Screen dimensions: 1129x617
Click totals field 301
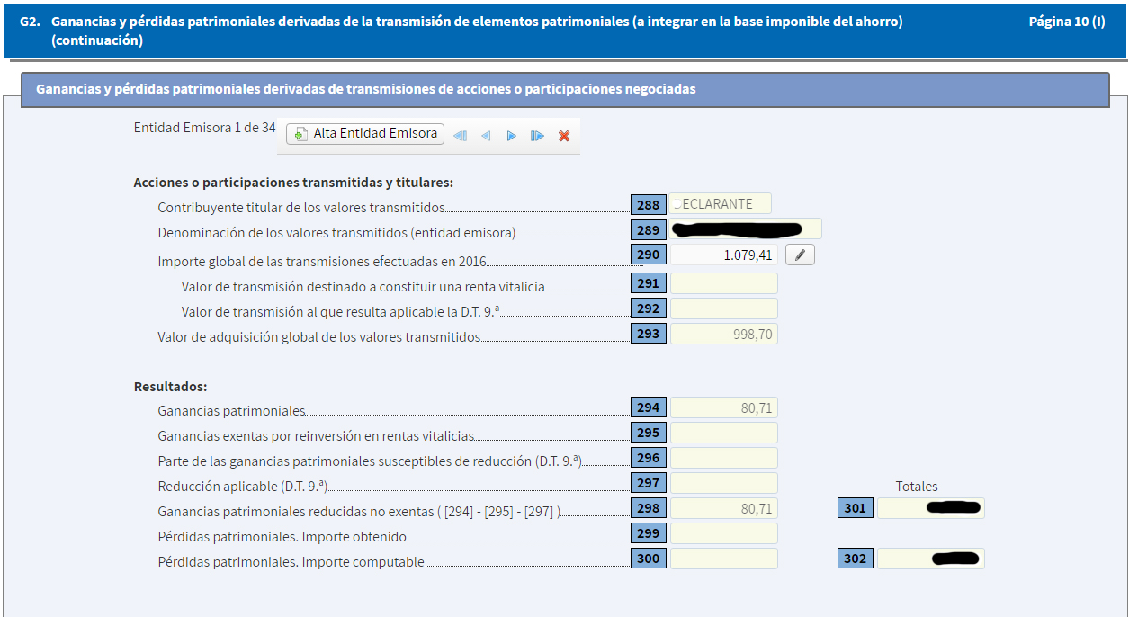(930, 508)
